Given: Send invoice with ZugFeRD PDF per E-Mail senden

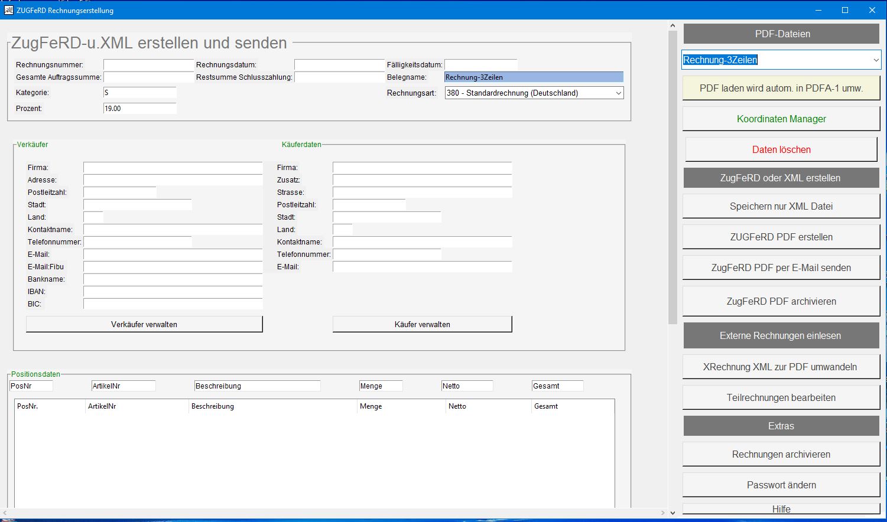Looking at the screenshot, I should 781,267.
